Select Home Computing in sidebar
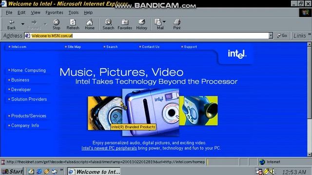This screenshot has width=312, height=175. click(x=28, y=70)
